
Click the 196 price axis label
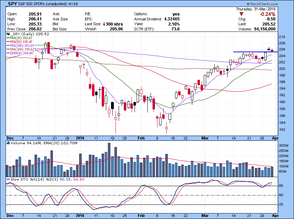(x=282, y=82)
